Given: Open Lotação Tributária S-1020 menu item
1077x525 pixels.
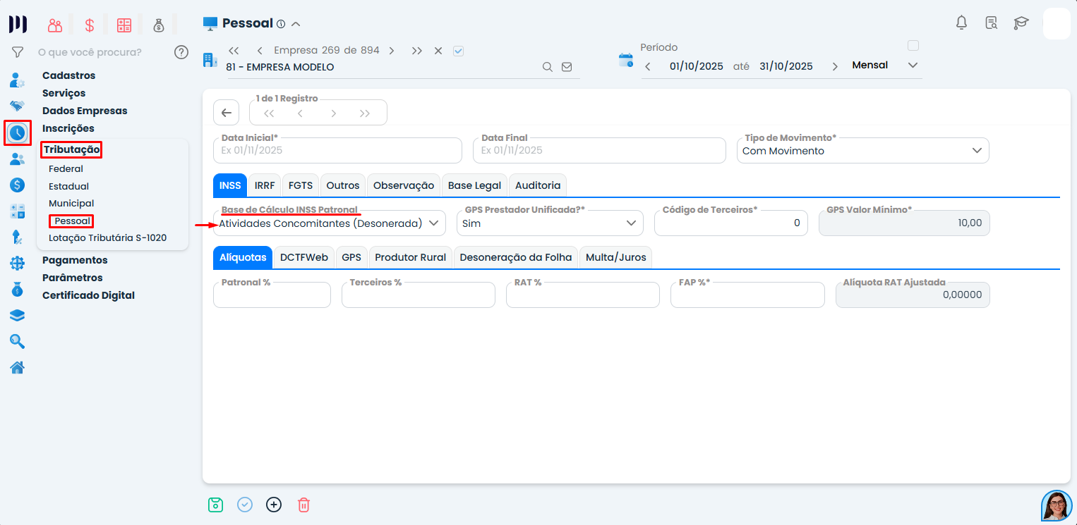Looking at the screenshot, I should (107, 237).
